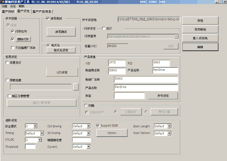Click the 另存新档 save-as button

(x=200, y=30)
